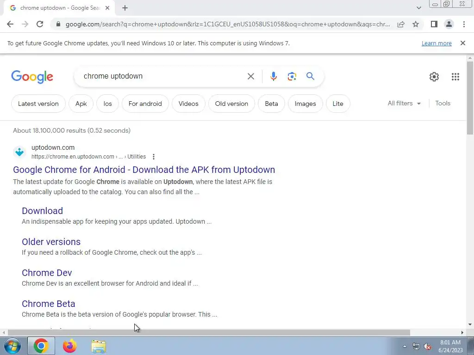This screenshot has height=355, width=474.
Task: Open the Chrome profile avatar menu
Action: coord(449,24)
